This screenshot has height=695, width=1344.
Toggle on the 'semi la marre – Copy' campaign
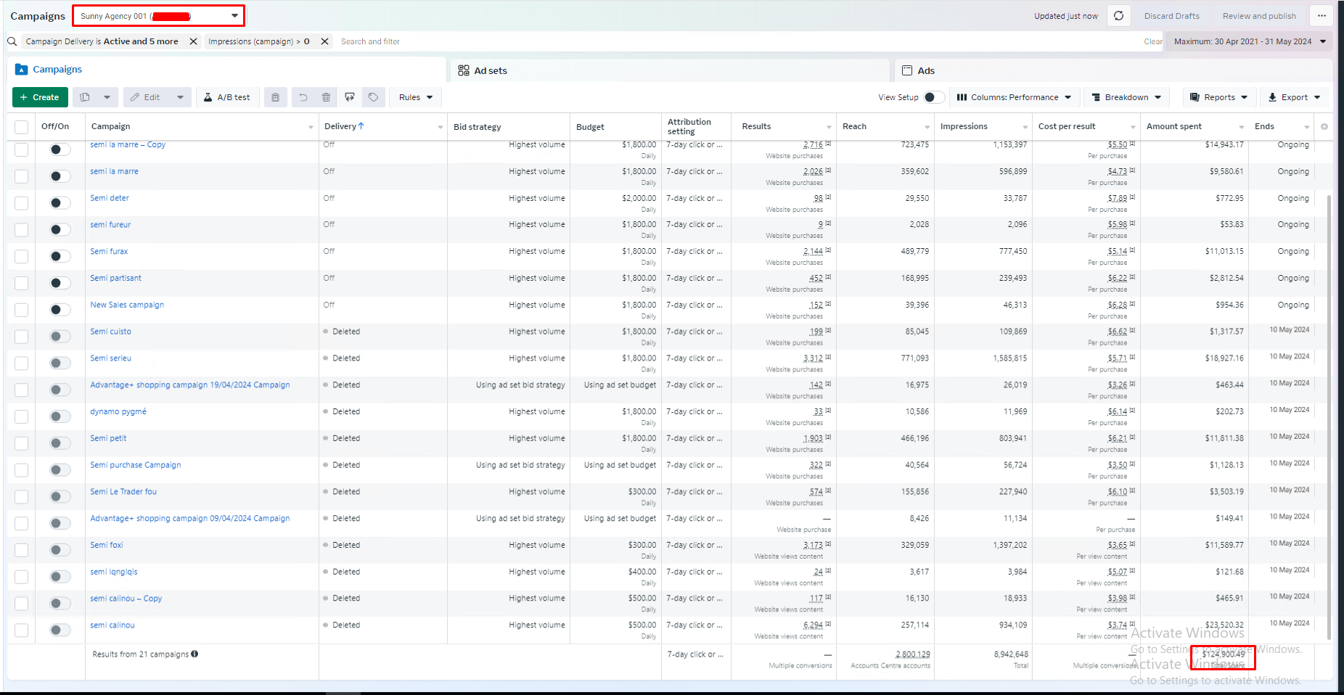tap(60, 149)
